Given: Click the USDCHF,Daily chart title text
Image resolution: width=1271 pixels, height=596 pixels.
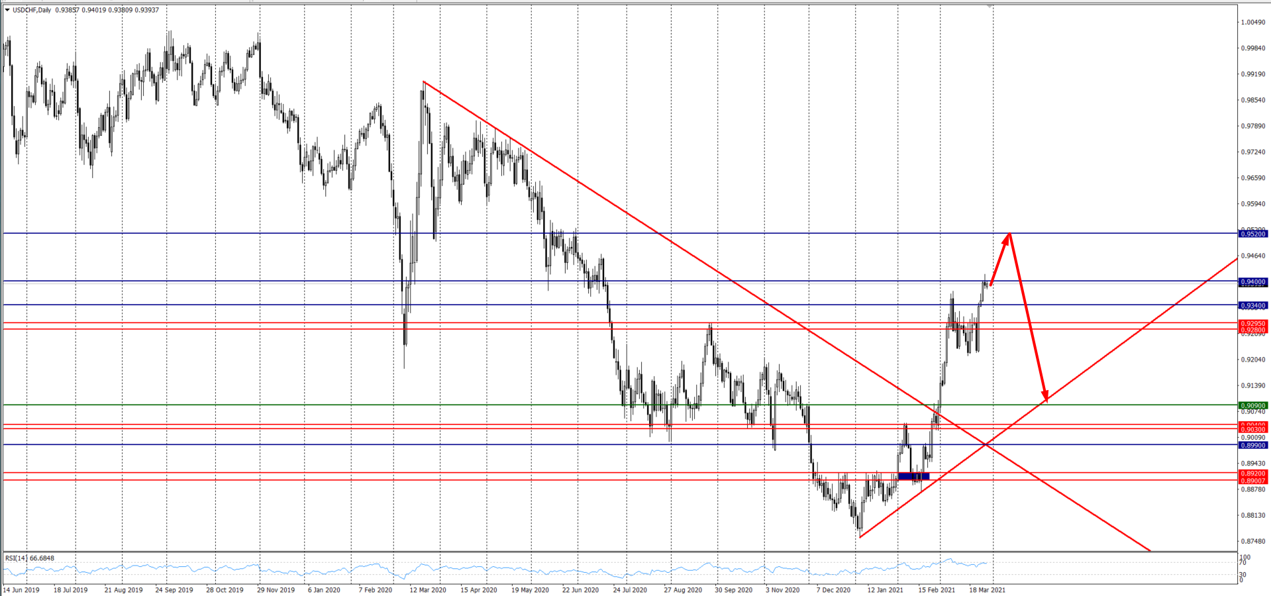Looking at the screenshot, I should click(x=32, y=10).
